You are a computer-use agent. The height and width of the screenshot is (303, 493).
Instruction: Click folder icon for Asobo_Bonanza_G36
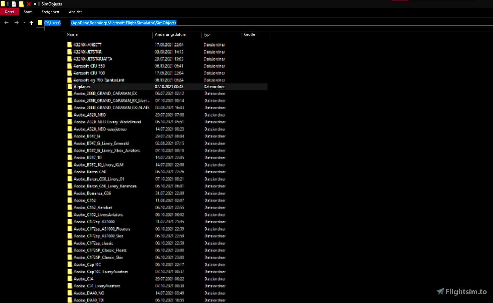[70, 193]
